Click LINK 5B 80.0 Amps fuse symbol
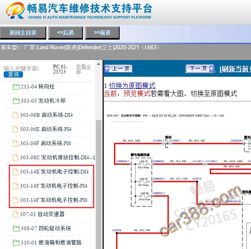251x249 pixels. [x=143, y=182]
